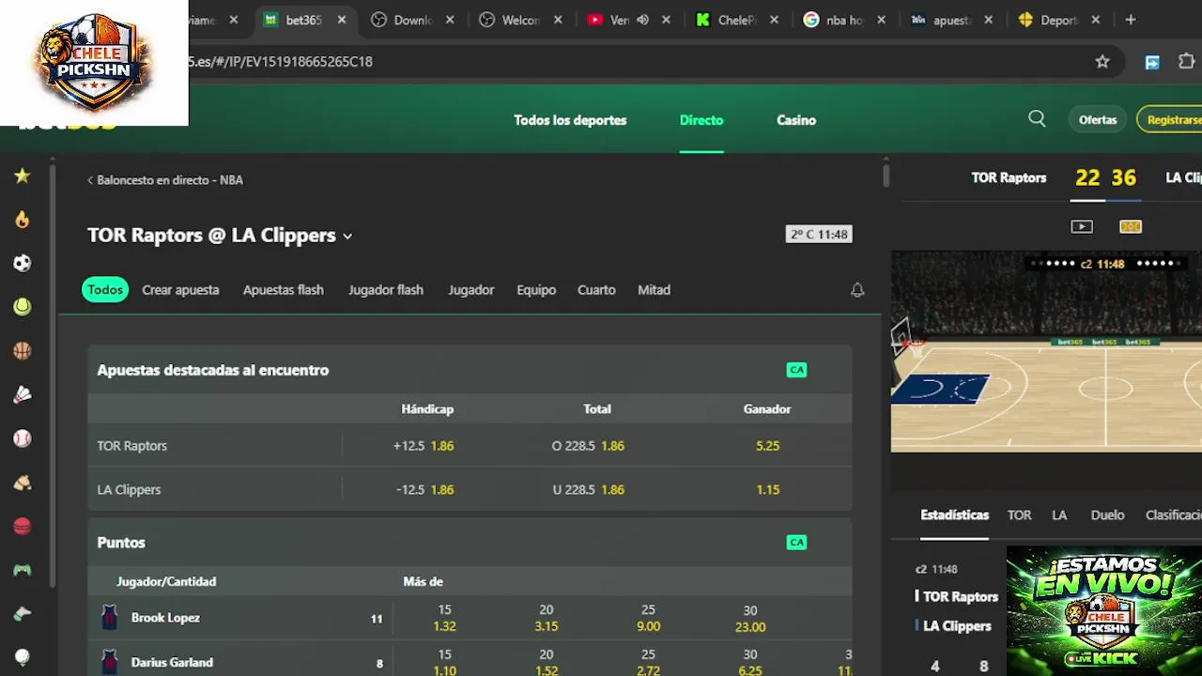Open the Directo section
This screenshot has height=676, width=1202.
click(x=701, y=120)
